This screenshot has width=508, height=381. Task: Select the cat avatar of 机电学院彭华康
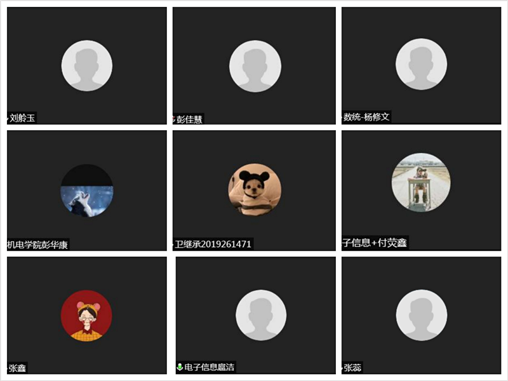pyautogui.click(x=87, y=190)
